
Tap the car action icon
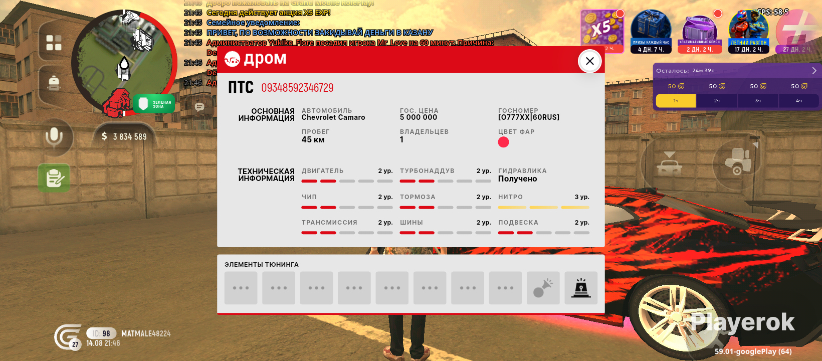coord(670,163)
